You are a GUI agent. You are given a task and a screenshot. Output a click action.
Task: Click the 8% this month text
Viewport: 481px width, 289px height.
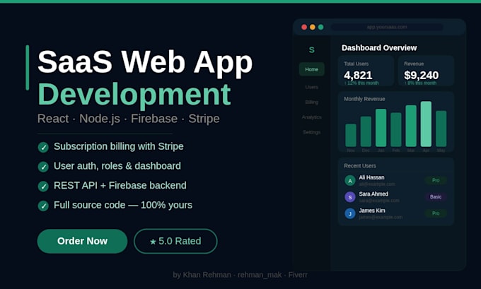420,83
